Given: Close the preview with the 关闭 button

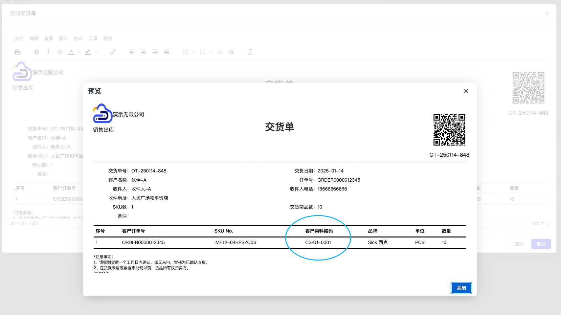Looking at the screenshot, I should [461, 288].
